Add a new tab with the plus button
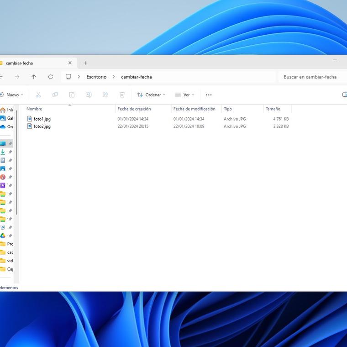 [85, 63]
